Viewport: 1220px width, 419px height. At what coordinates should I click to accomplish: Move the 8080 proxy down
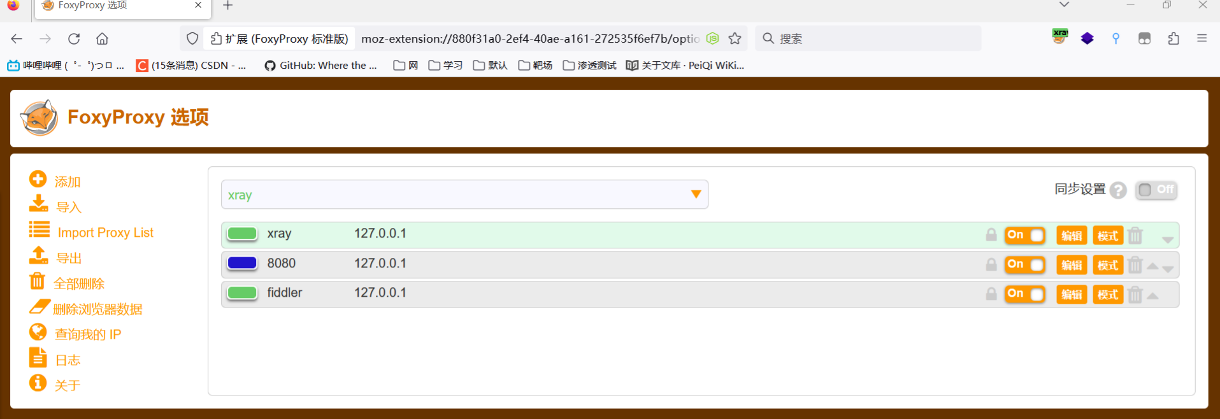1168,269
